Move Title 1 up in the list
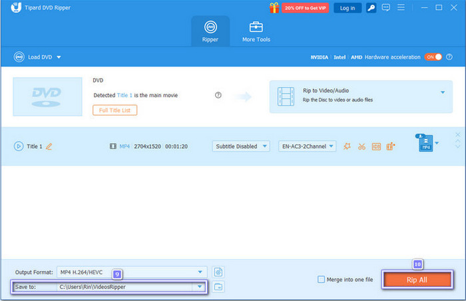466x301 pixels. (458, 142)
